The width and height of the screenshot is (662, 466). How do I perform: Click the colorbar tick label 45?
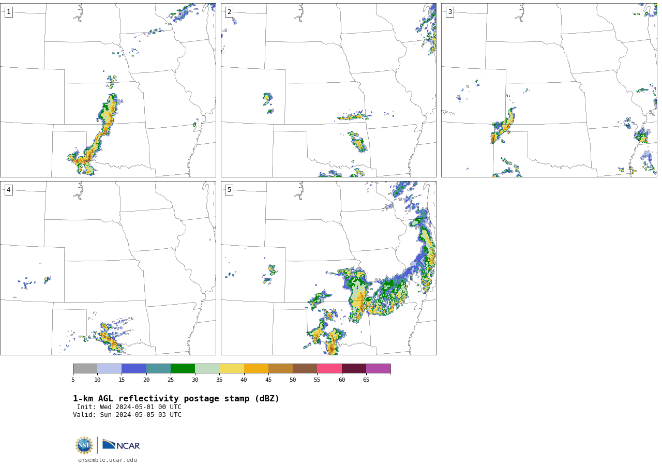[x=268, y=380]
